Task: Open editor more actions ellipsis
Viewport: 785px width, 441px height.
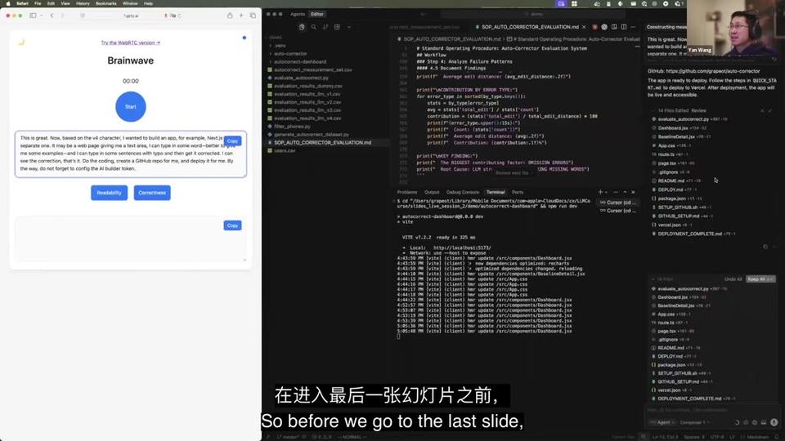Action: (633, 27)
